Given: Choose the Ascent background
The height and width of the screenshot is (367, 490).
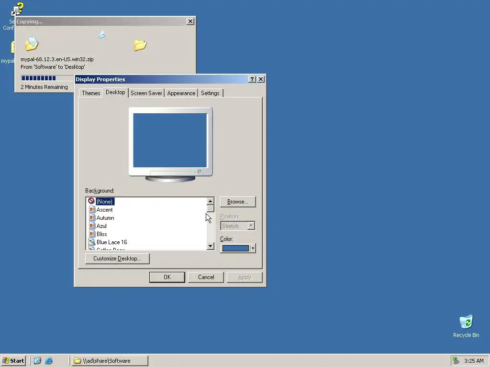Looking at the screenshot, I should (x=104, y=210).
